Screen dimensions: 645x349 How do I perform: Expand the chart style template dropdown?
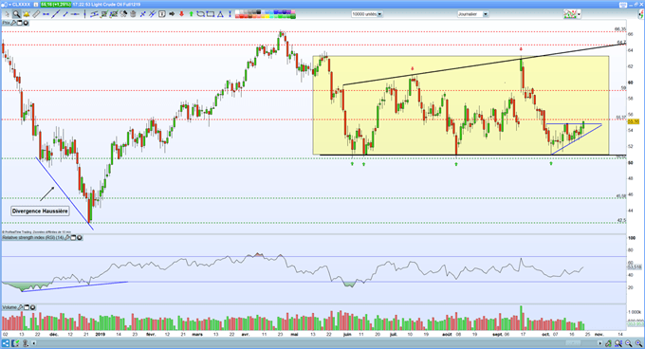click(x=580, y=14)
